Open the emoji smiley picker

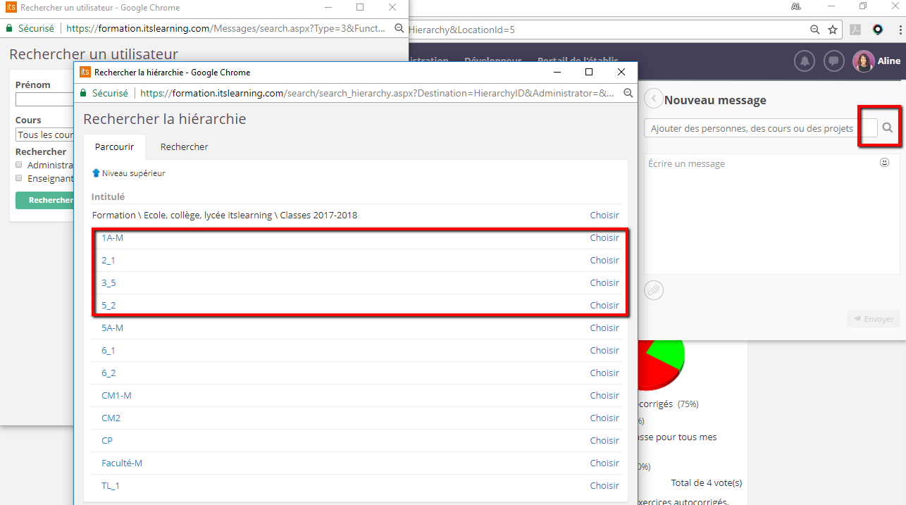884,163
